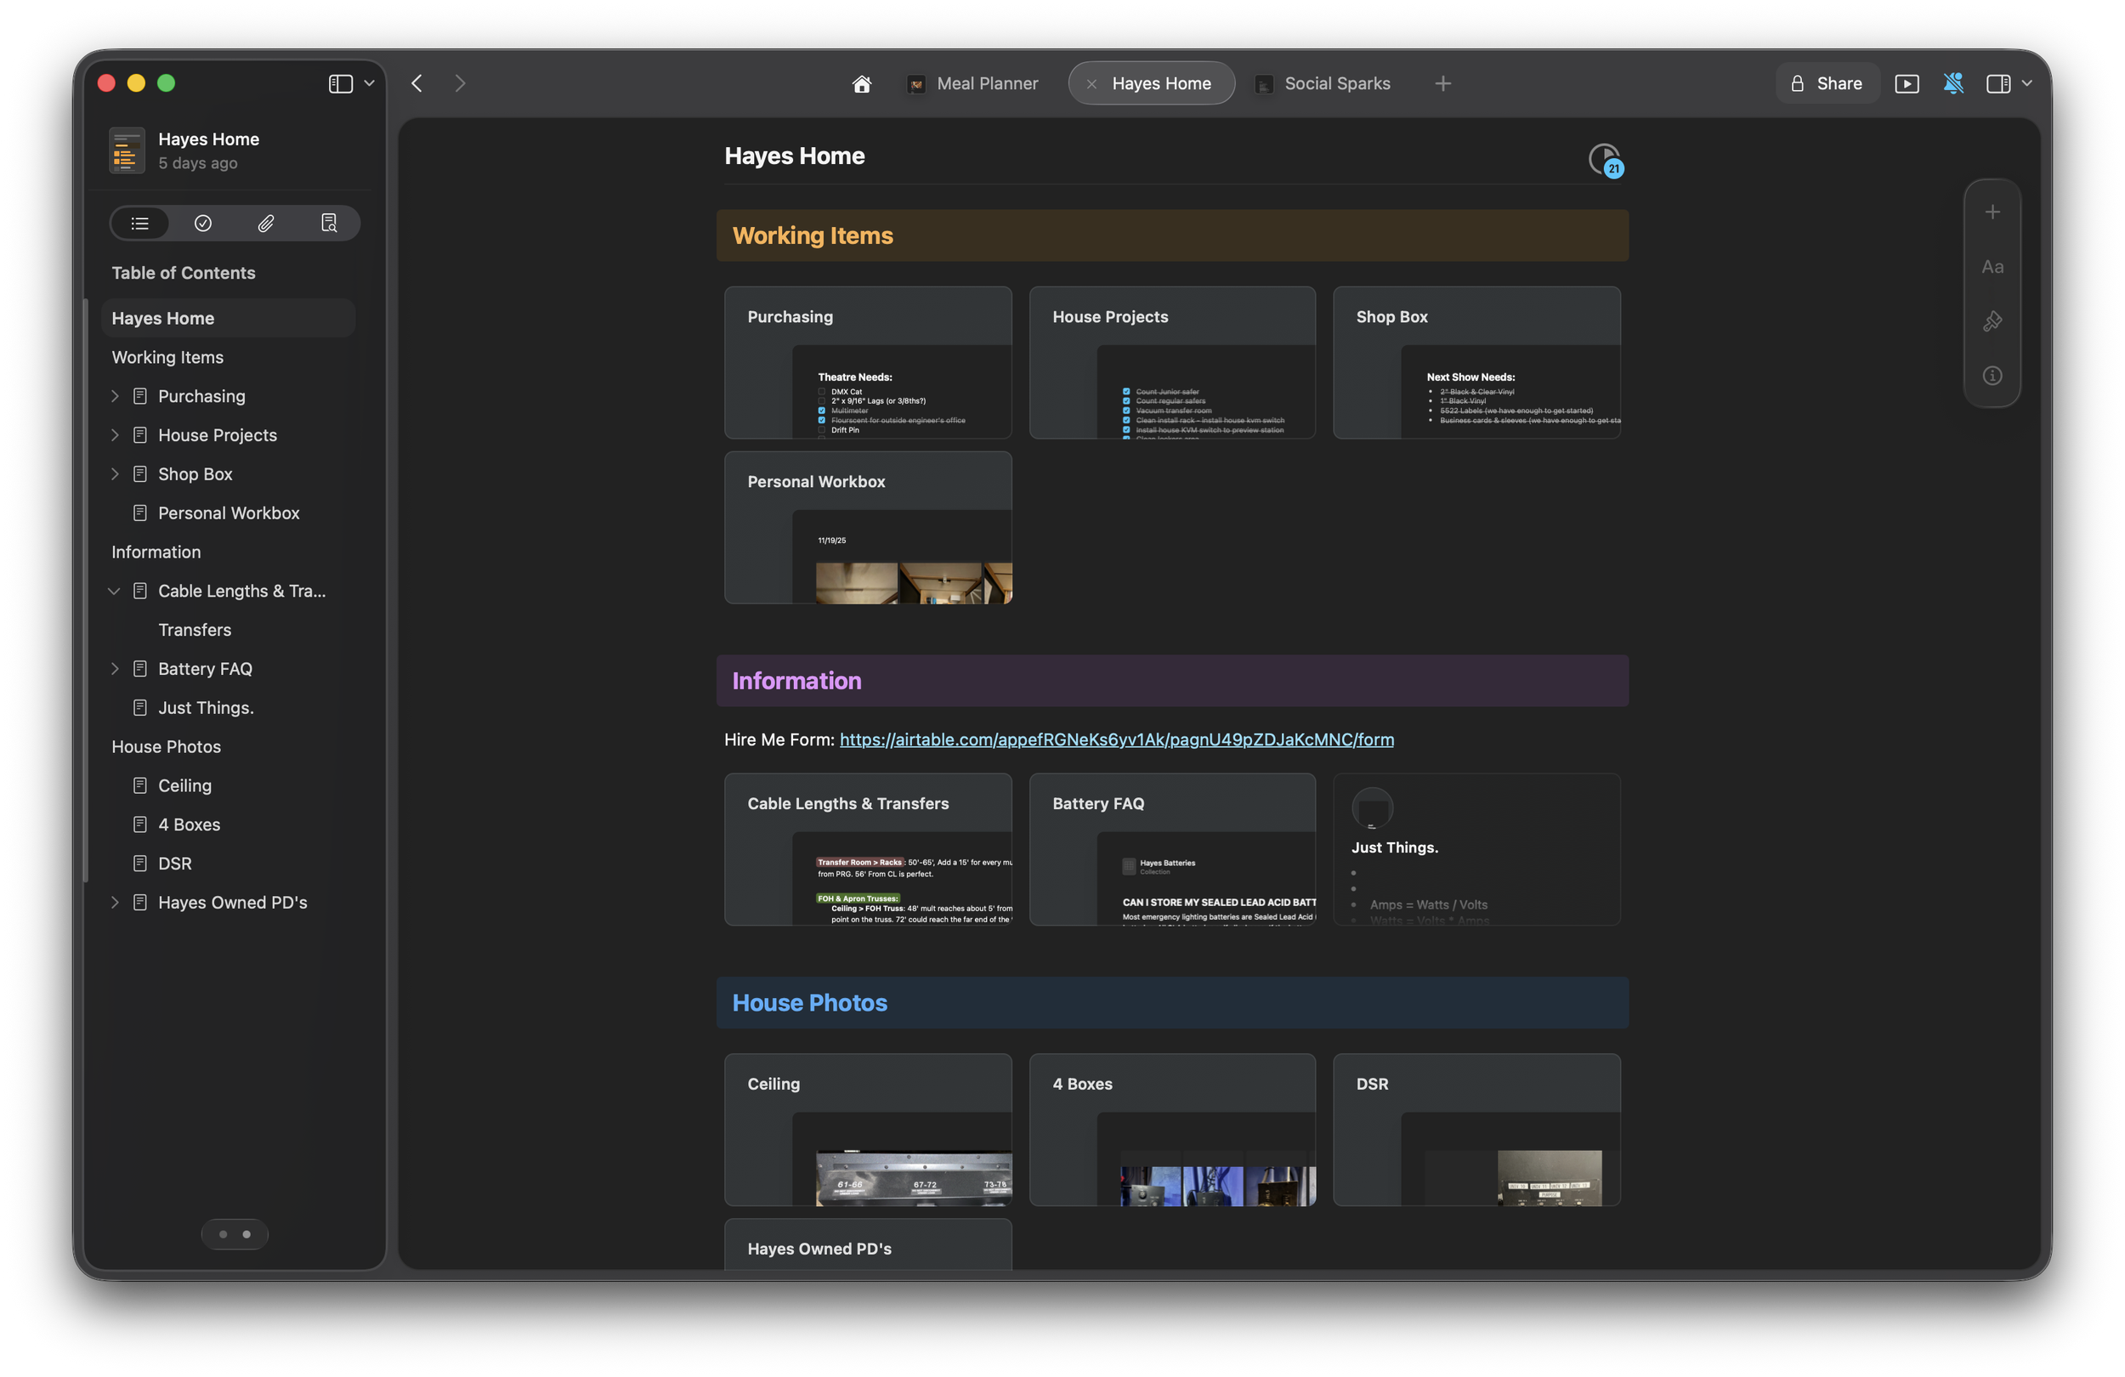Add a new tab with plus icon
This screenshot has height=1377, width=2125.
(1442, 83)
